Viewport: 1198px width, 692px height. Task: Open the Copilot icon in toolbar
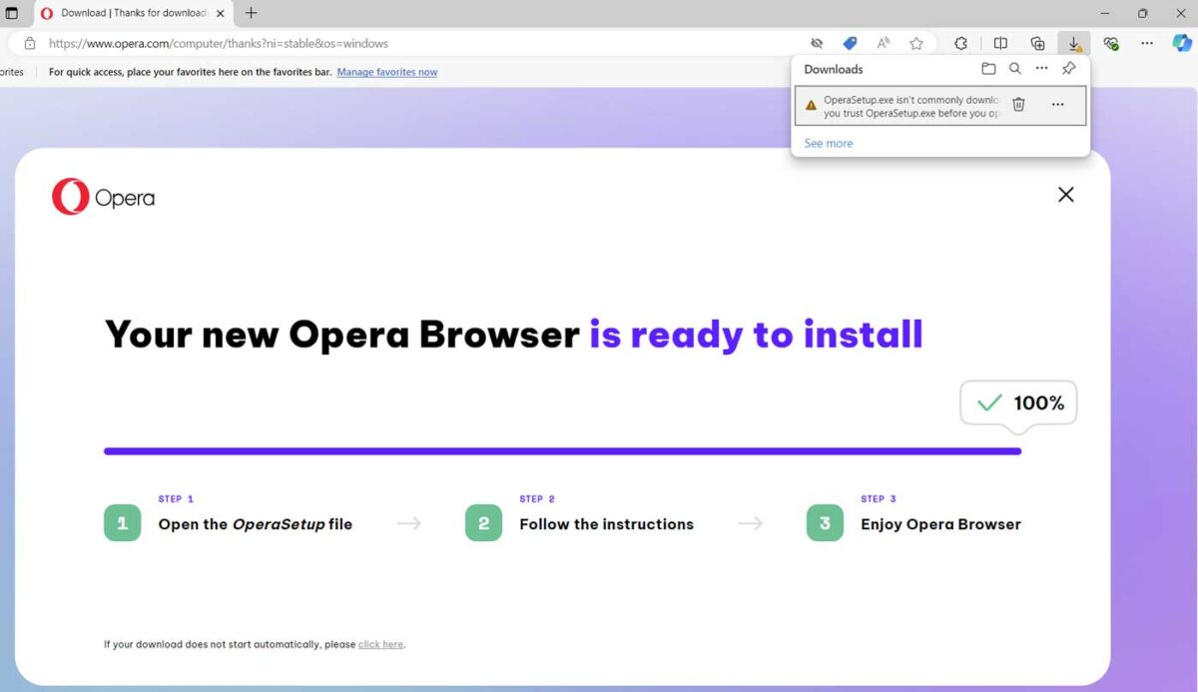click(x=1182, y=43)
